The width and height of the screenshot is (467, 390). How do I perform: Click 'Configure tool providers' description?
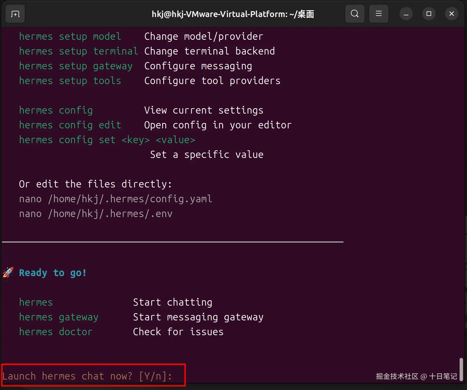coord(212,81)
